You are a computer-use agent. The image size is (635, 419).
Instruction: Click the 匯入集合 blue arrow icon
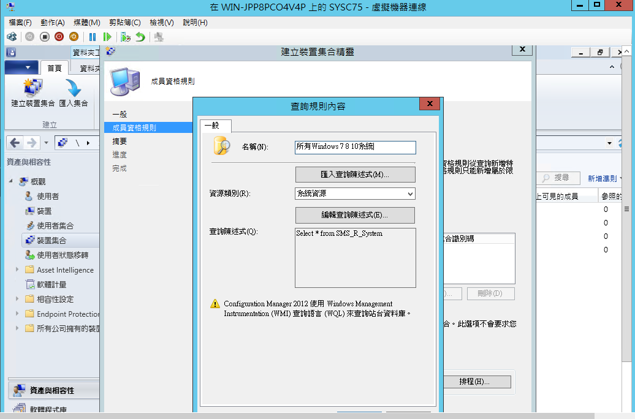pos(74,92)
